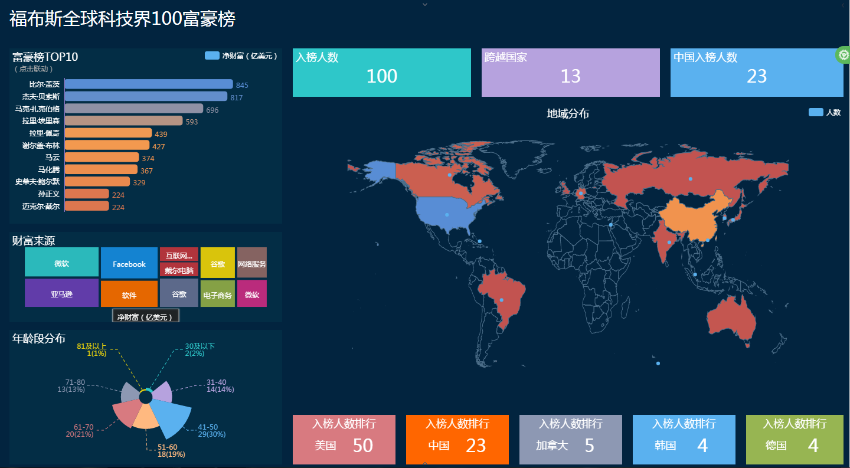Toggle the 人数 legend of the map

coord(825,112)
